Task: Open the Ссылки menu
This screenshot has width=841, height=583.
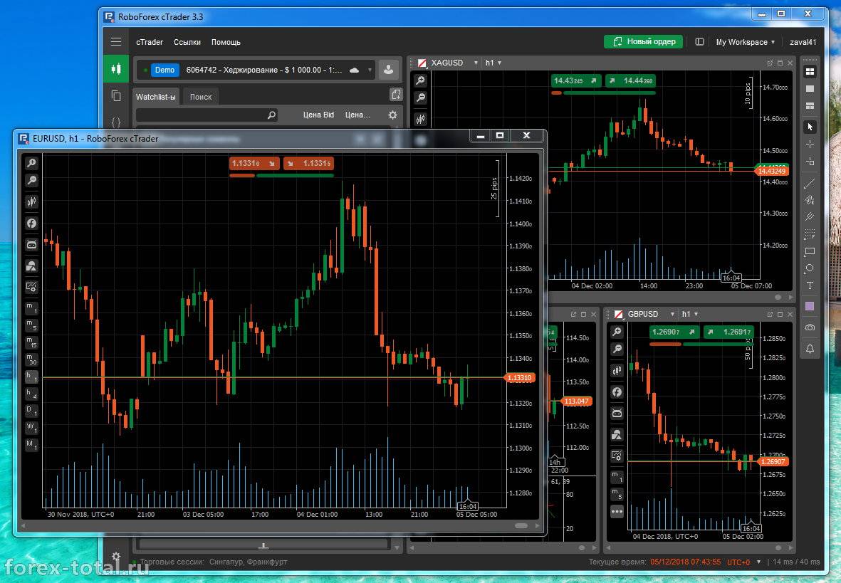Action: pyautogui.click(x=187, y=42)
